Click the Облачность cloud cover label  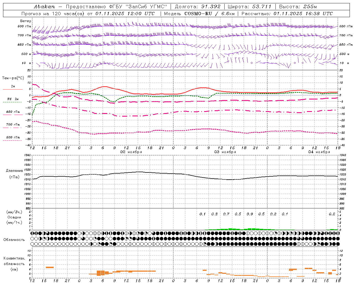(14, 240)
